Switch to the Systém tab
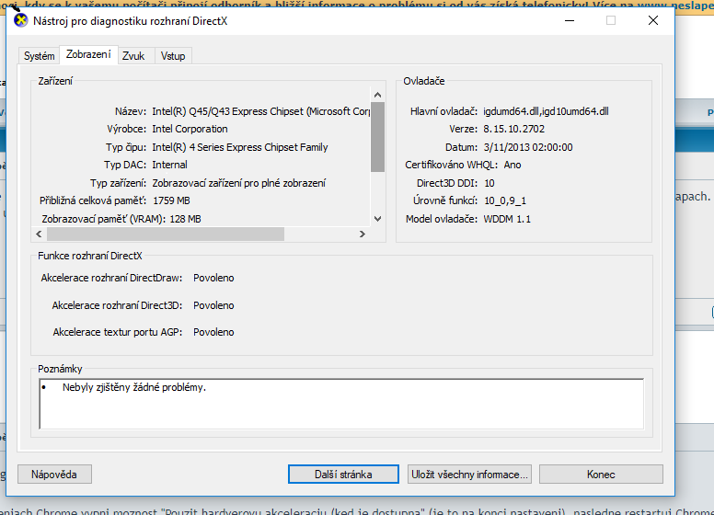 coord(40,56)
